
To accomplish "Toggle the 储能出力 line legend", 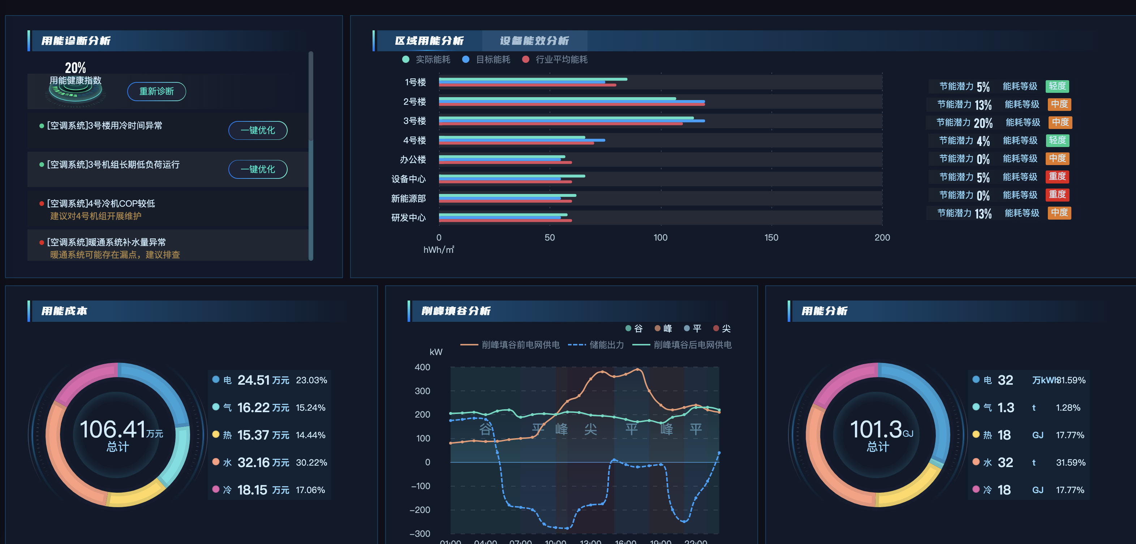I will pos(596,345).
